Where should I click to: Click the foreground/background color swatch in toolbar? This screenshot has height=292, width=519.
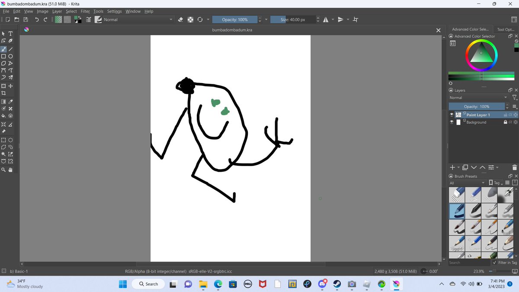coord(78,19)
